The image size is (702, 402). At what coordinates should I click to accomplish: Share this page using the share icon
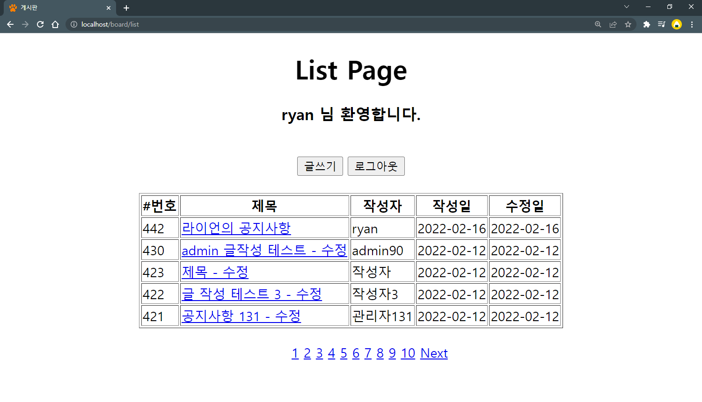(613, 24)
